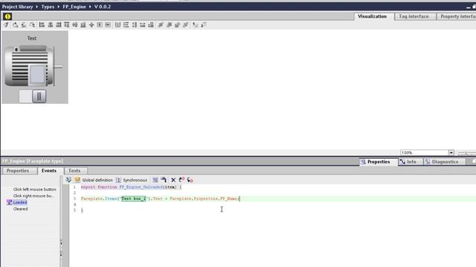Click the Synchronous label
The height and width of the screenshot is (267, 476).
[x=135, y=180]
